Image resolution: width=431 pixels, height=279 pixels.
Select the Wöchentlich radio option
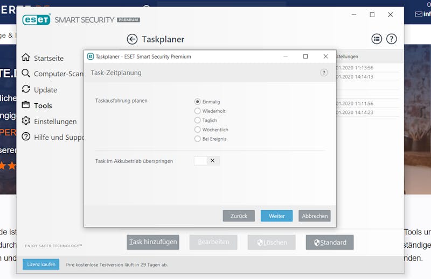[x=197, y=130]
